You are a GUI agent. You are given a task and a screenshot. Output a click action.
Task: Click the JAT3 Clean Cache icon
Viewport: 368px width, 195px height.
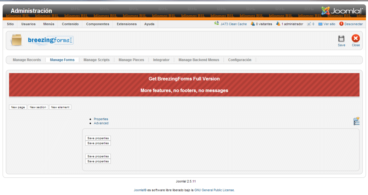(x=216, y=23)
